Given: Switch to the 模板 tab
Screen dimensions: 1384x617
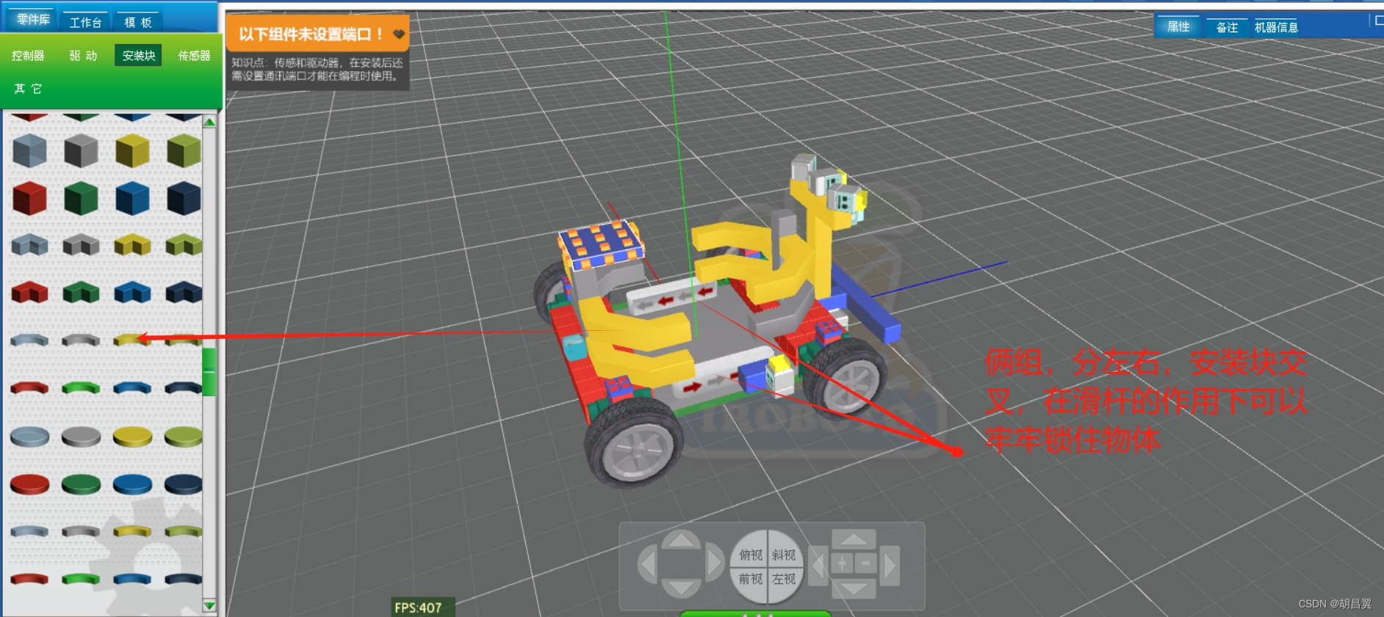Looking at the screenshot, I should [138, 22].
